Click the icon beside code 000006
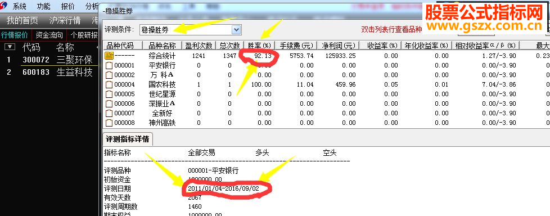The width and height of the screenshot is (550, 216). 109,103
